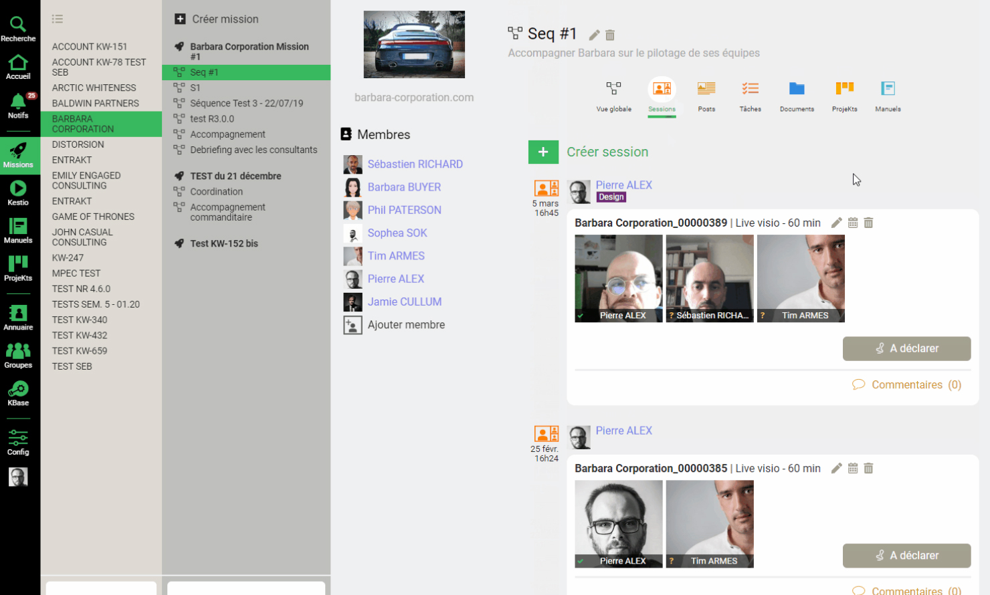Switch to the Tâches tab
This screenshot has width=990, height=595.
pos(750,96)
